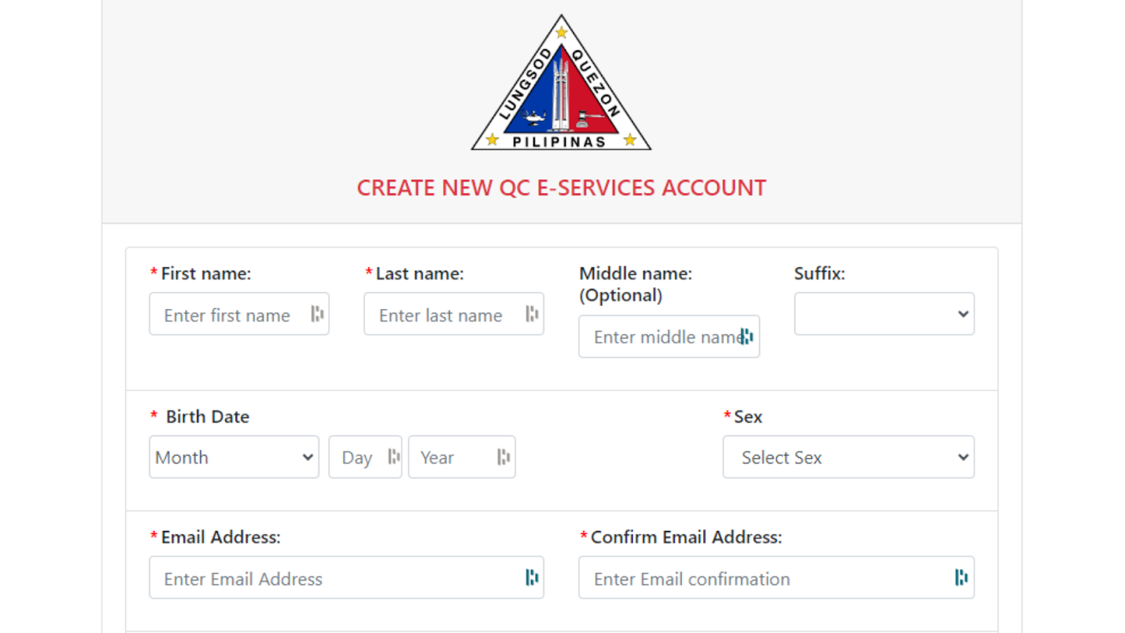The height and width of the screenshot is (633, 1125).
Task: Open the birth Month dropdown
Action: (234, 457)
